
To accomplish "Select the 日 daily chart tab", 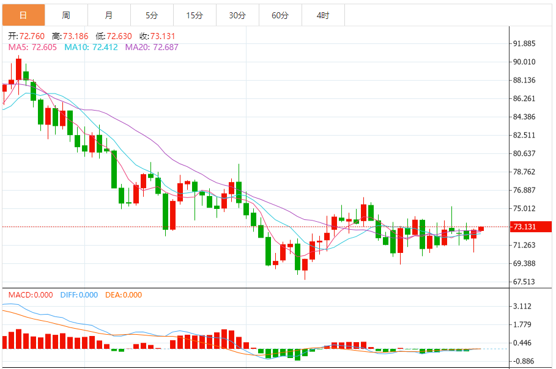I will point(23,15).
